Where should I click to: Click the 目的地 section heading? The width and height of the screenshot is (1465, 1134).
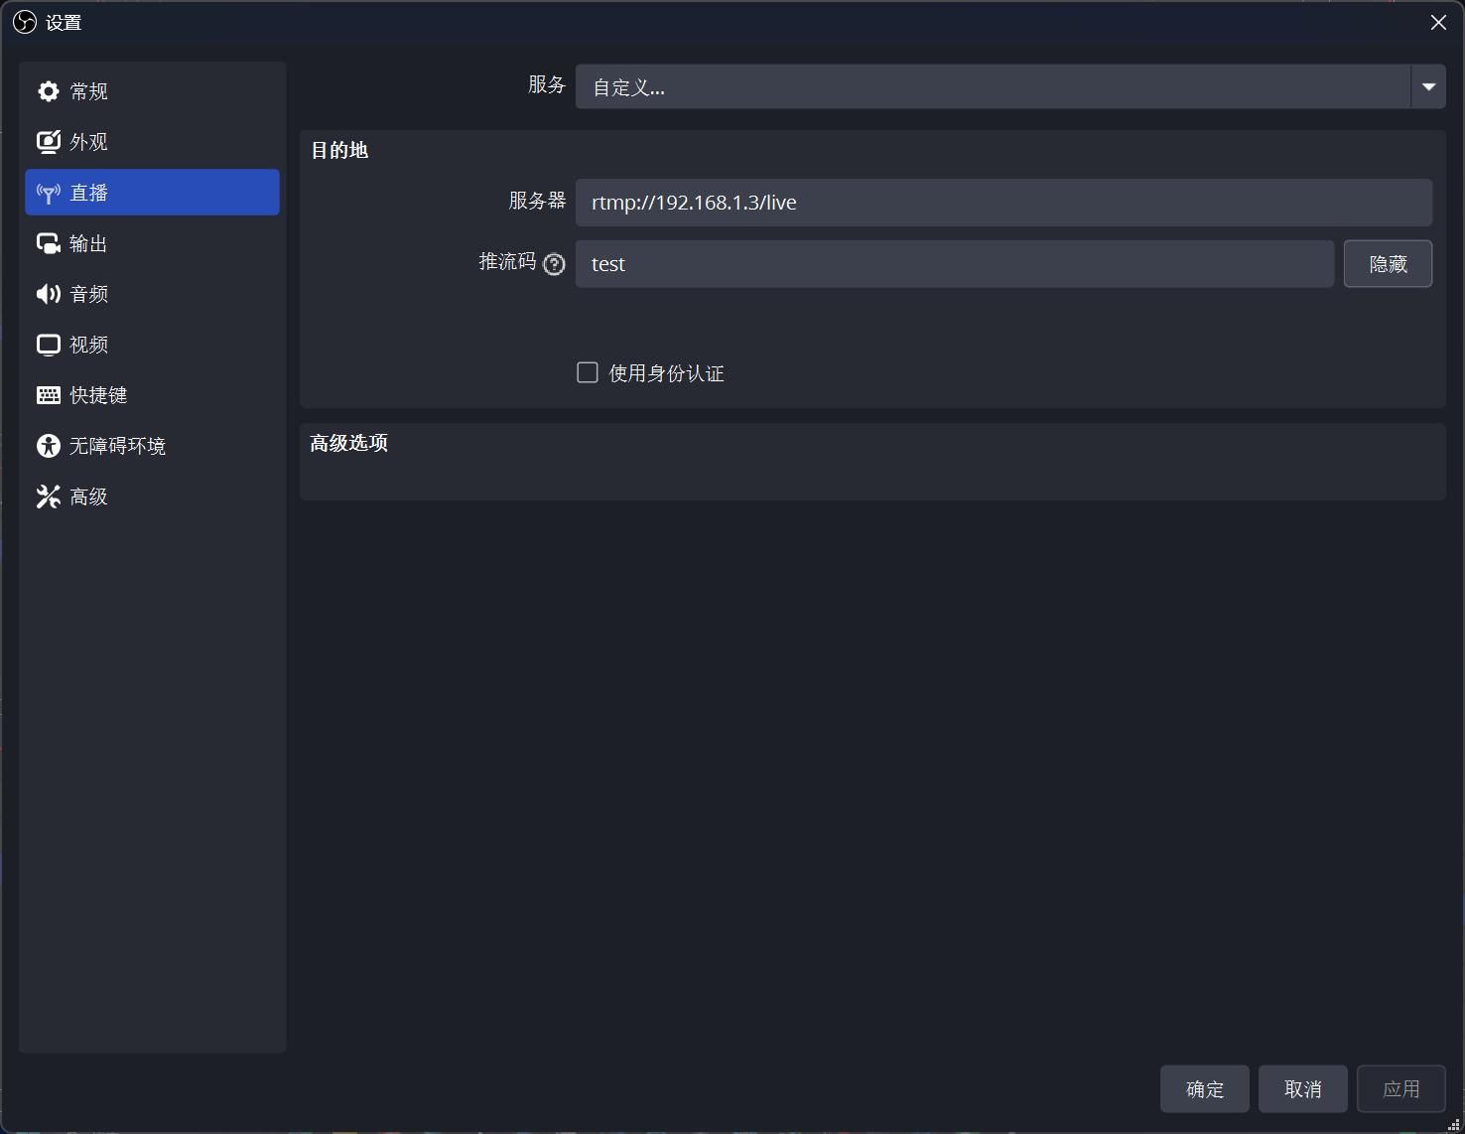coord(339,150)
